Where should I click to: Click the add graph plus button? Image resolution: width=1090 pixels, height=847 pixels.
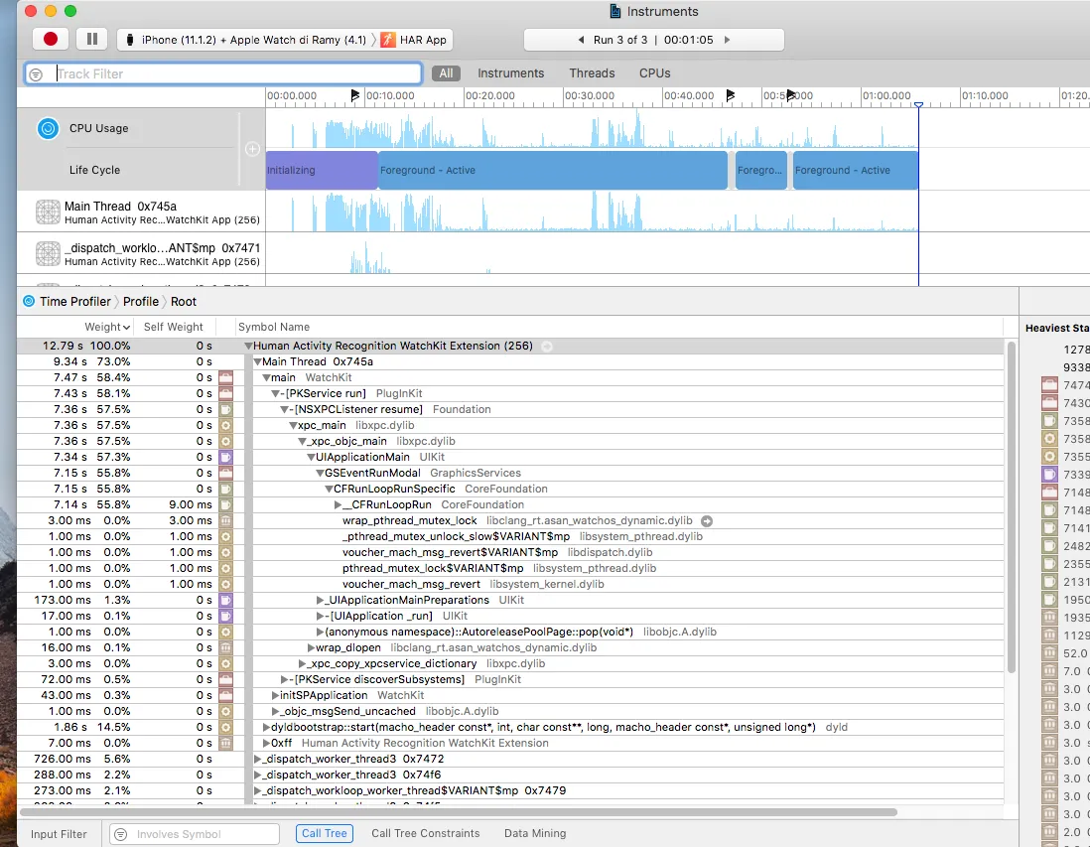252,149
